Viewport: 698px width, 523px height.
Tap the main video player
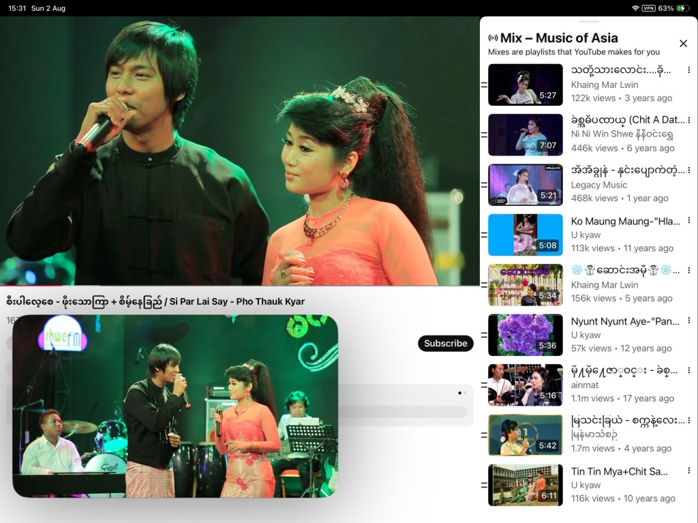[239, 151]
